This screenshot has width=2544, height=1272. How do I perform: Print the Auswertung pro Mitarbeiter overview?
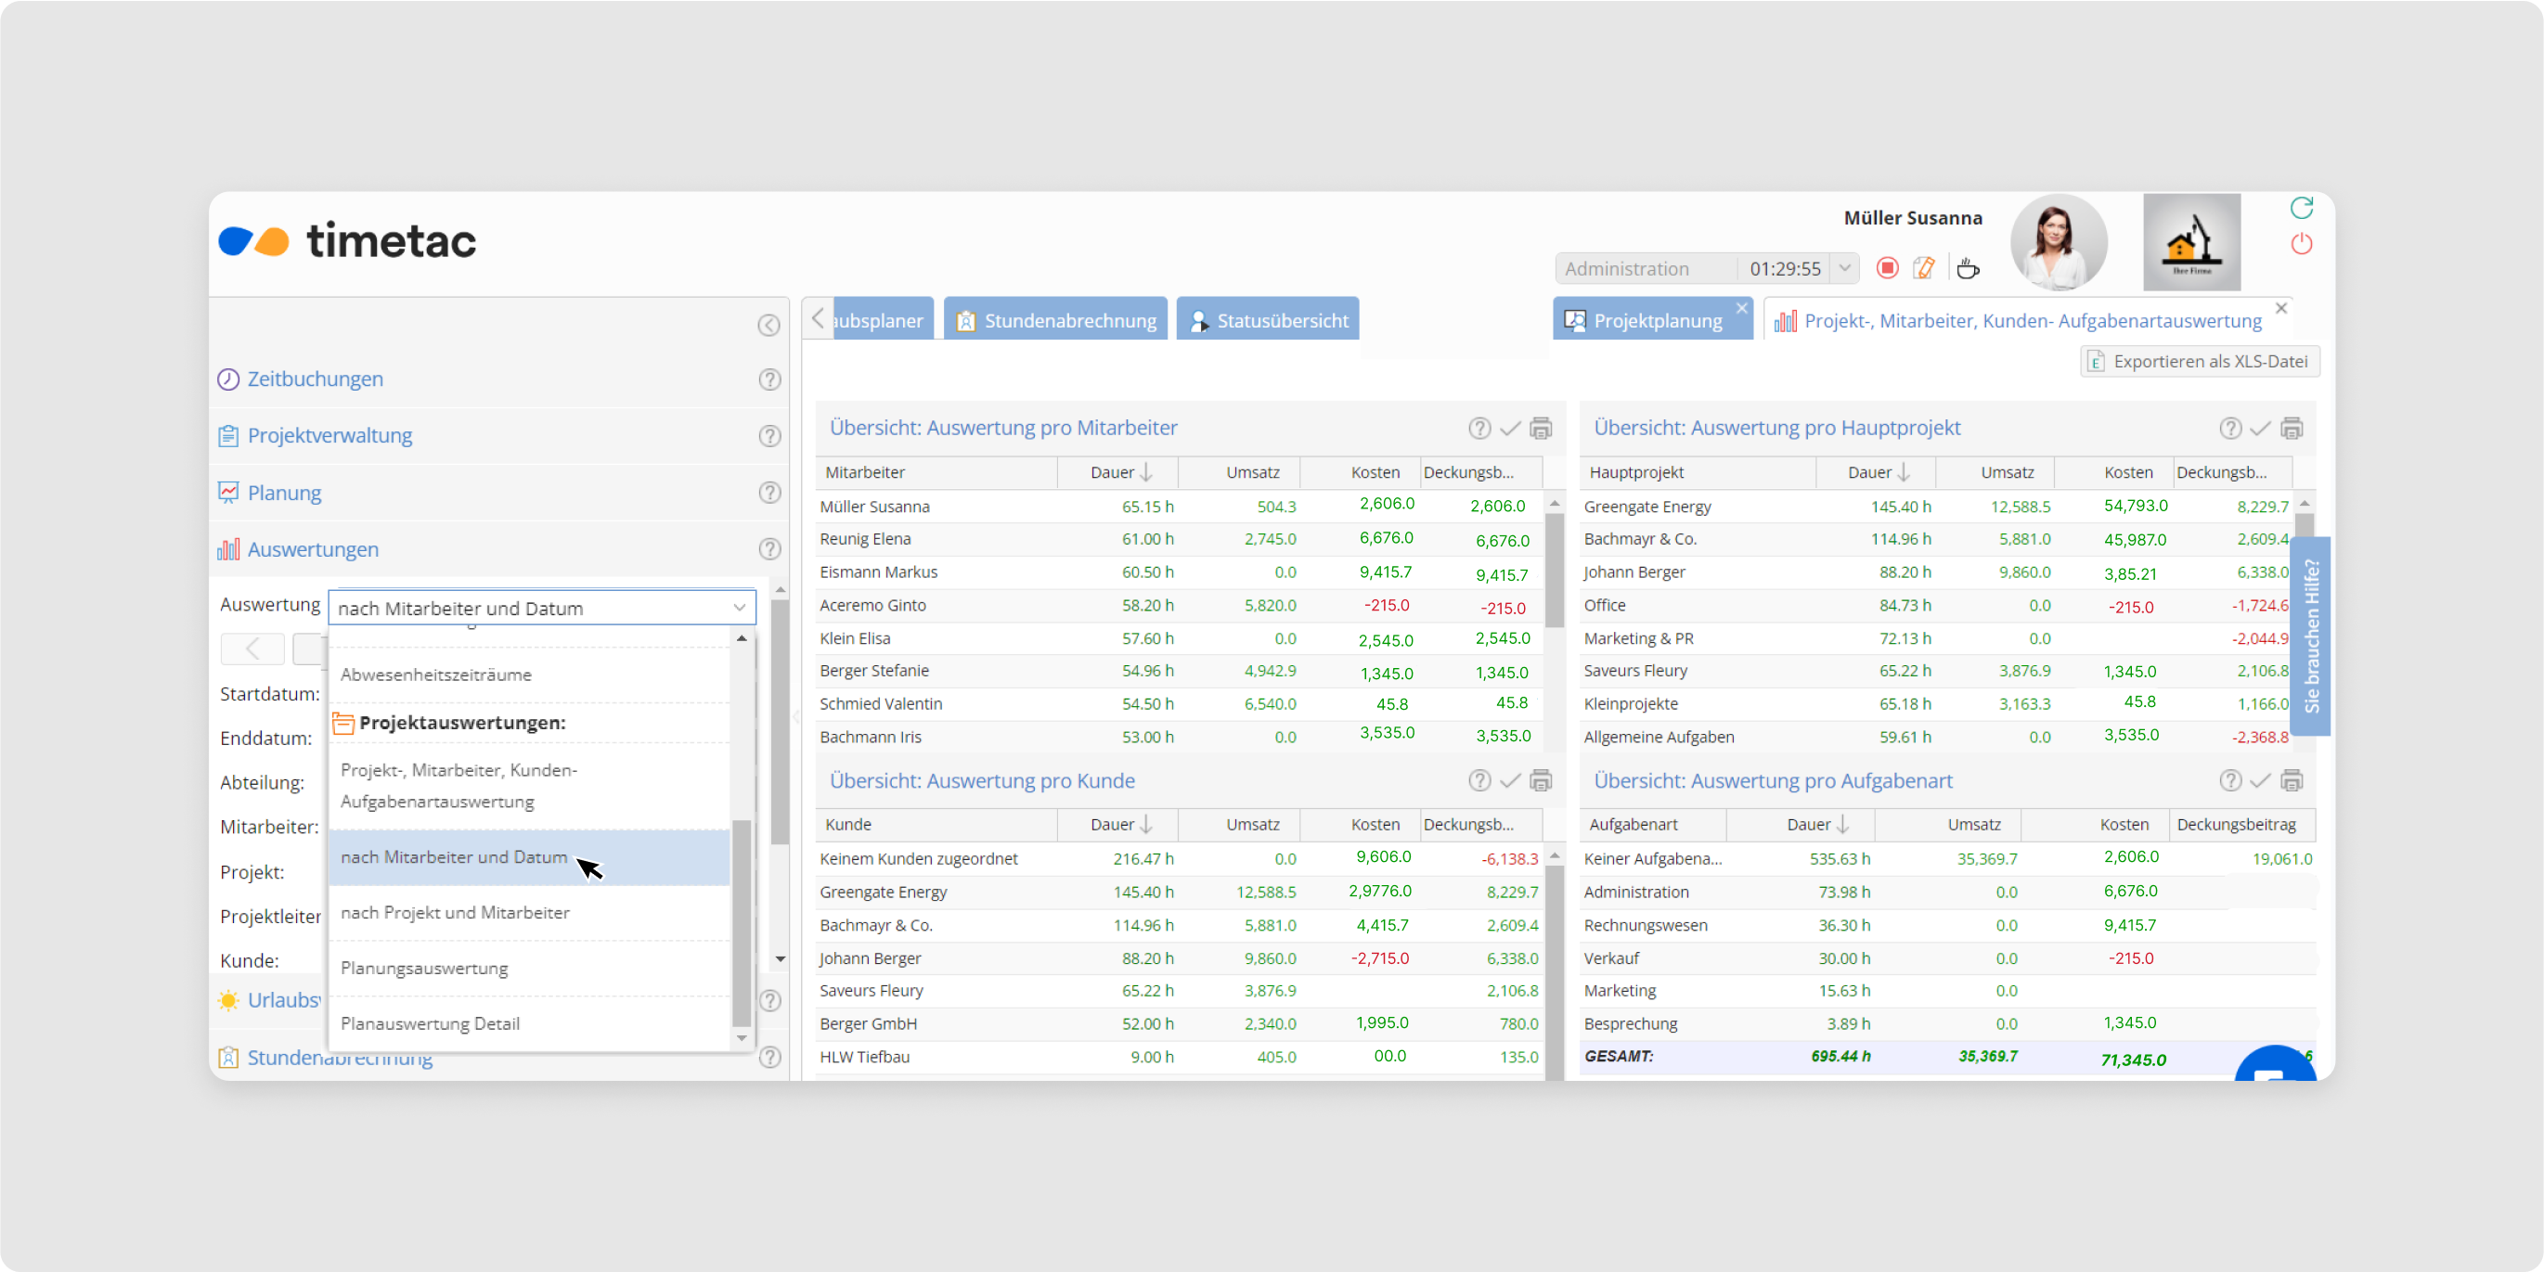point(1541,429)
